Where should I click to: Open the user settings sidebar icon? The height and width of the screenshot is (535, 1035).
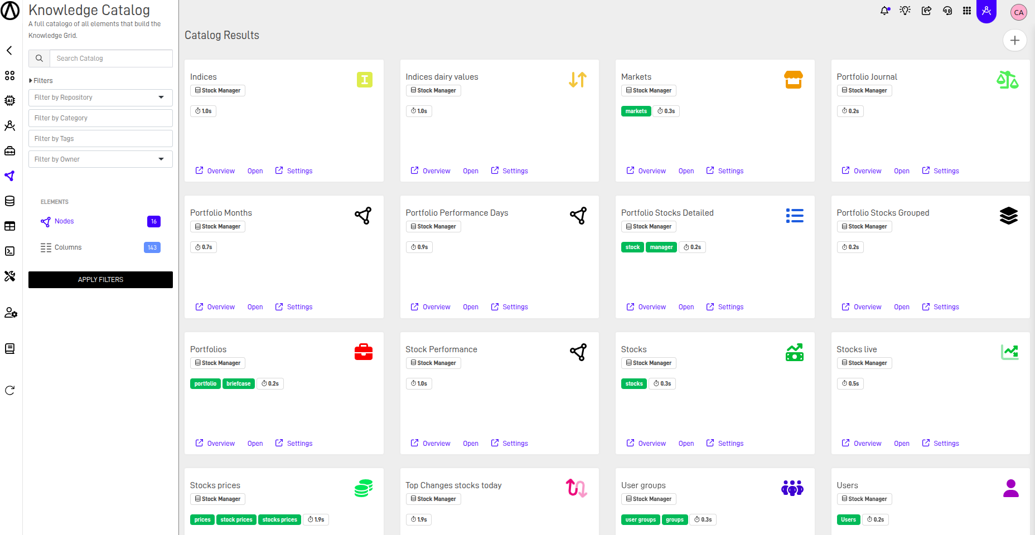click(x=11, y=313)
